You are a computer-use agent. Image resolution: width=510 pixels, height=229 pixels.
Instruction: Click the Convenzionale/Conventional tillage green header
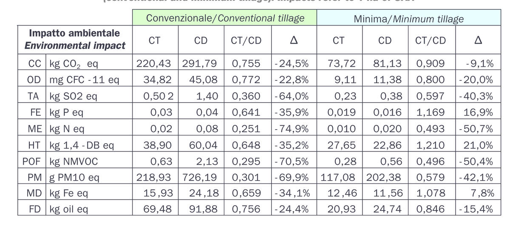[225, 18]
